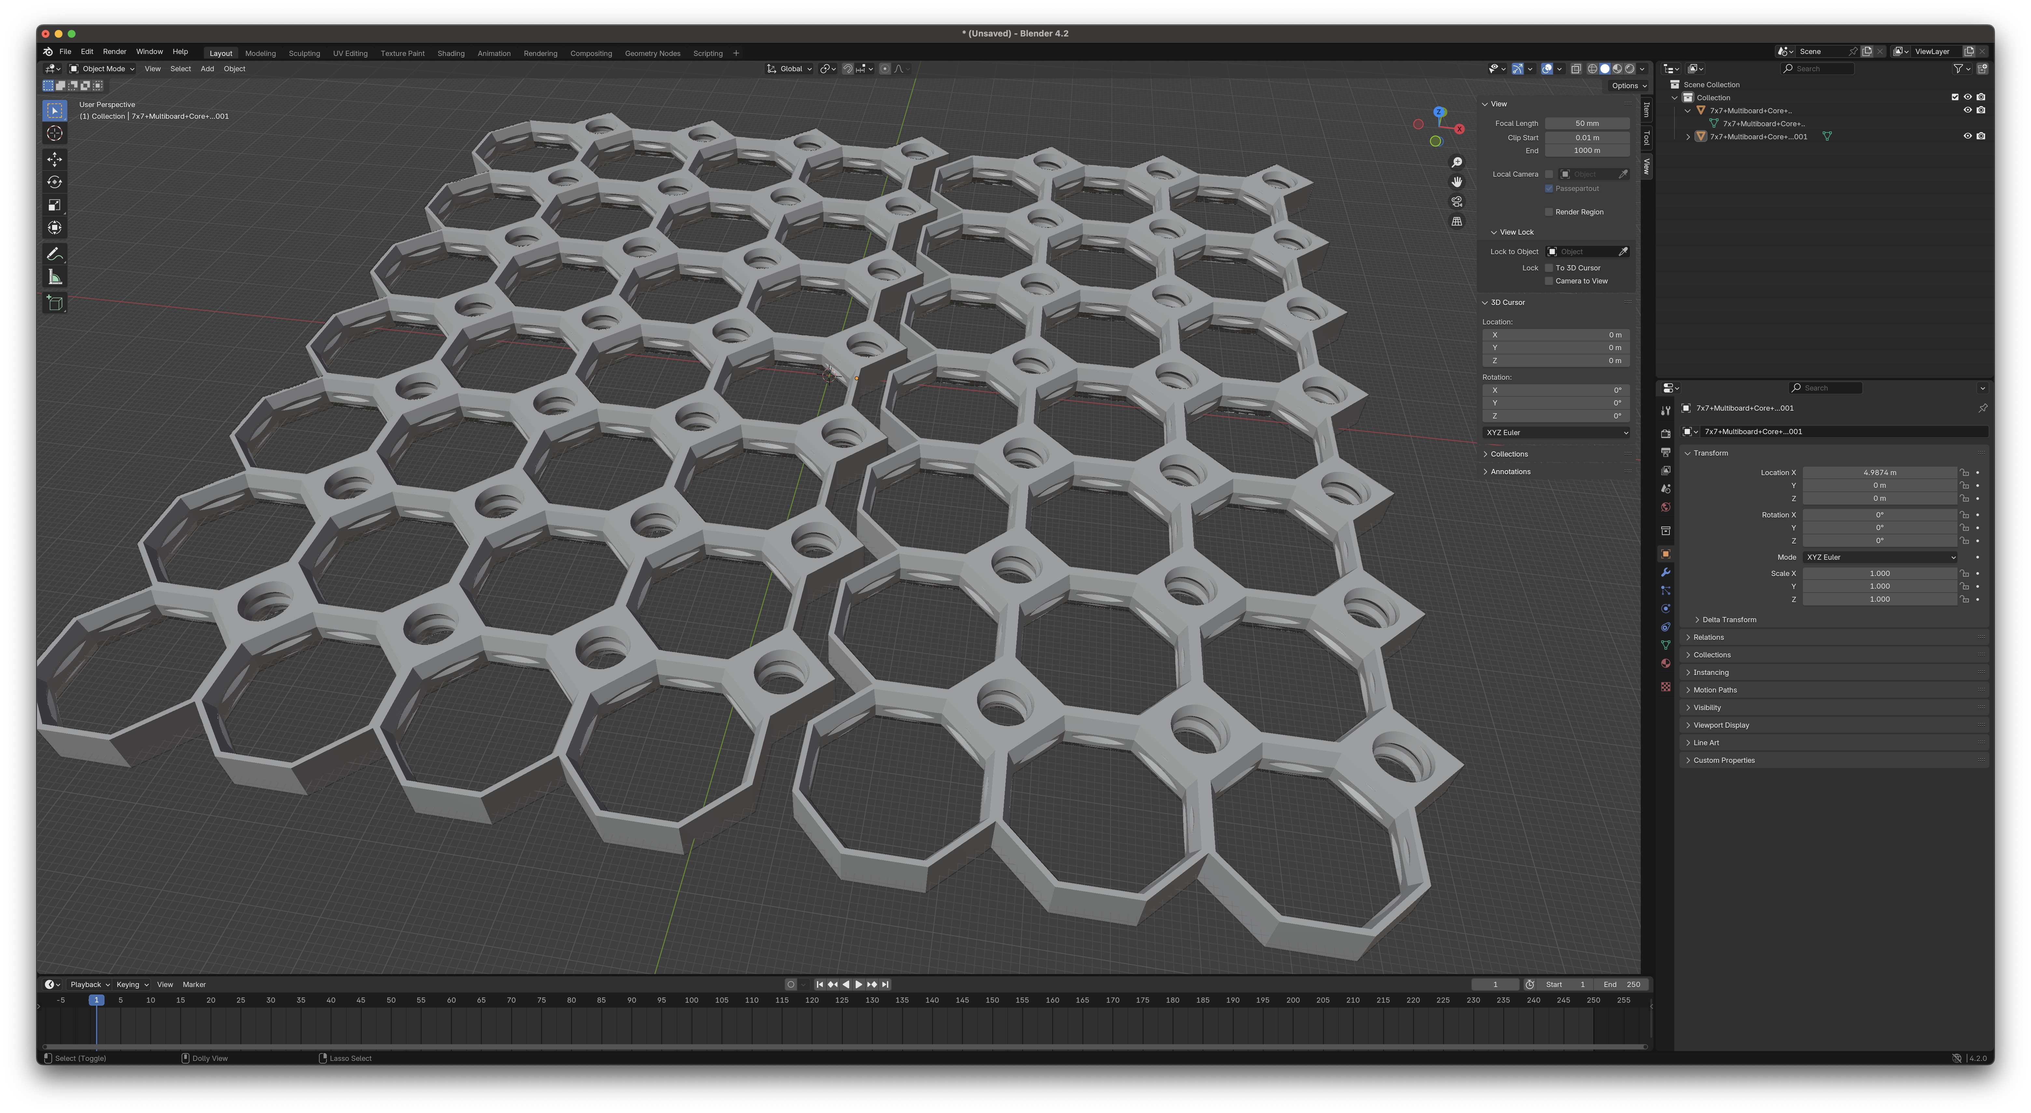Enable Render Region checkbox
The width and height of the screenshot is (2031, 1113).
1549,212
